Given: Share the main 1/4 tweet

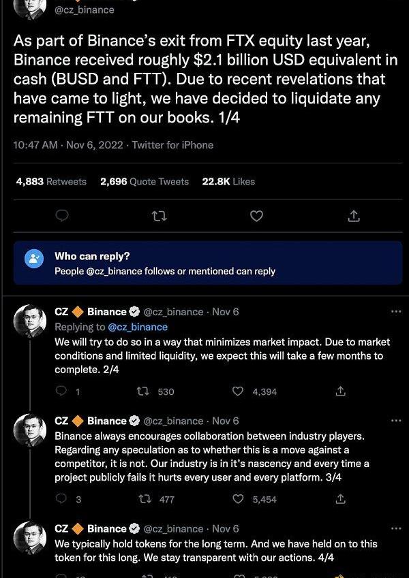Looking at the screenshot, I should [354, 216].
